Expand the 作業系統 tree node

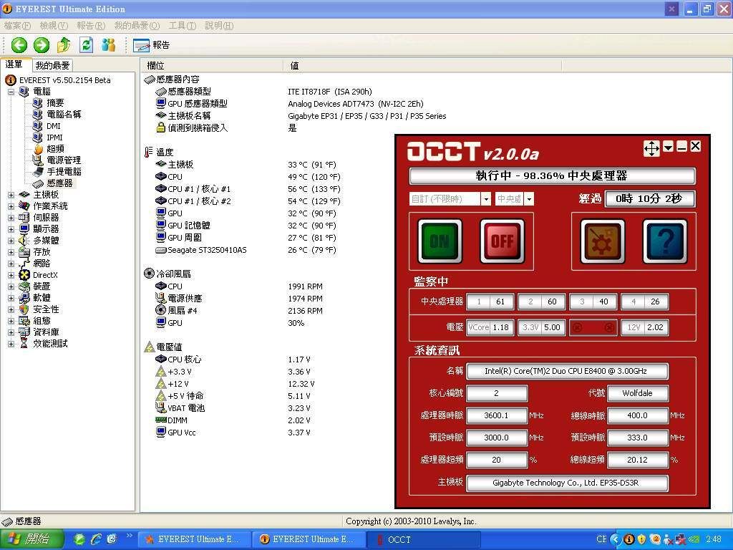pos(11,206)
